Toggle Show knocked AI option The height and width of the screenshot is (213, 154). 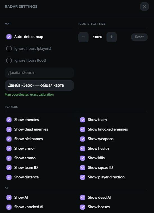[x=9, y=207]
